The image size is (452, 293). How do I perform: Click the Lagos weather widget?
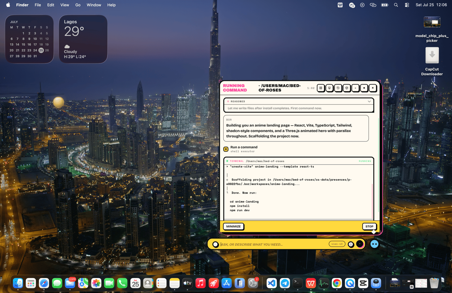click(x=83, y=39)
